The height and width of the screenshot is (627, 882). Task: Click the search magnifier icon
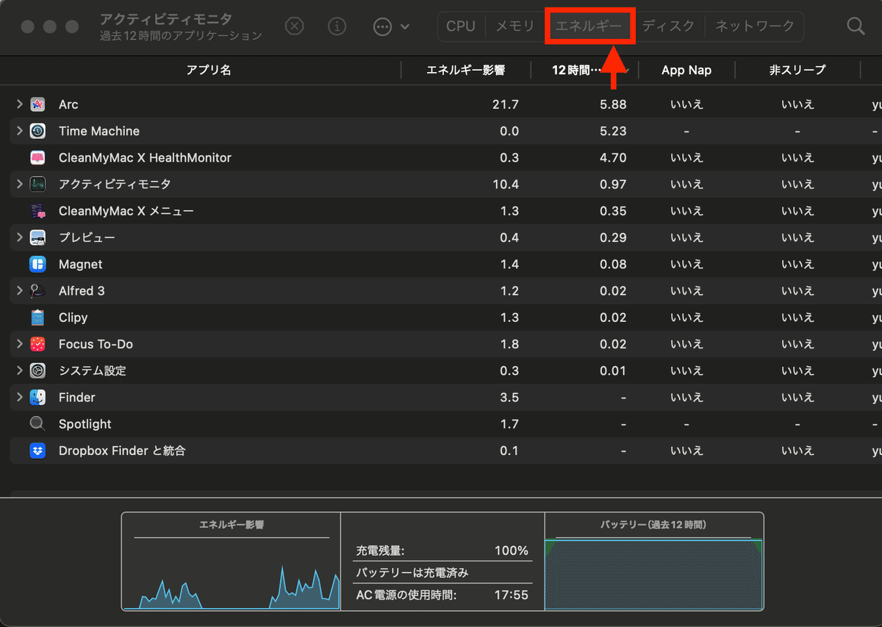(856, 26)
